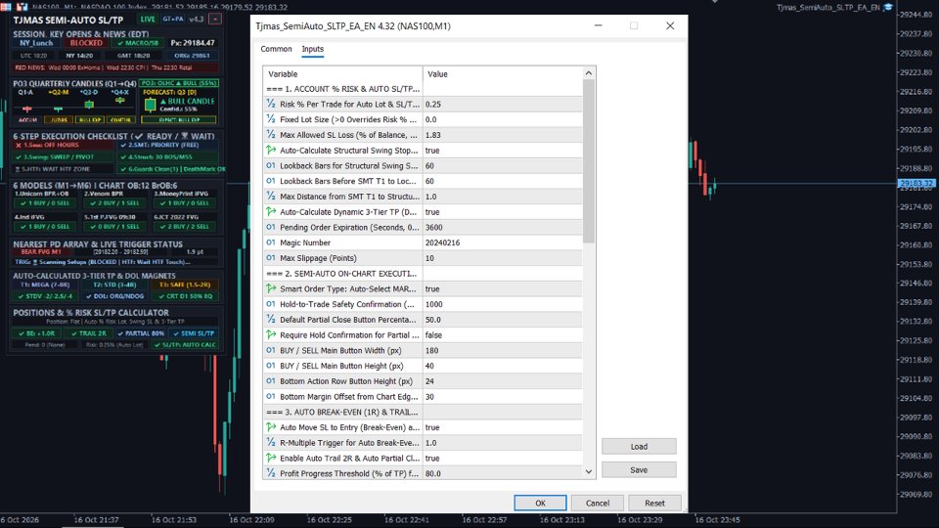939x528 pixels.
Task: Click the icon beside Profit Progress Threshold
Action: [271, 473]
